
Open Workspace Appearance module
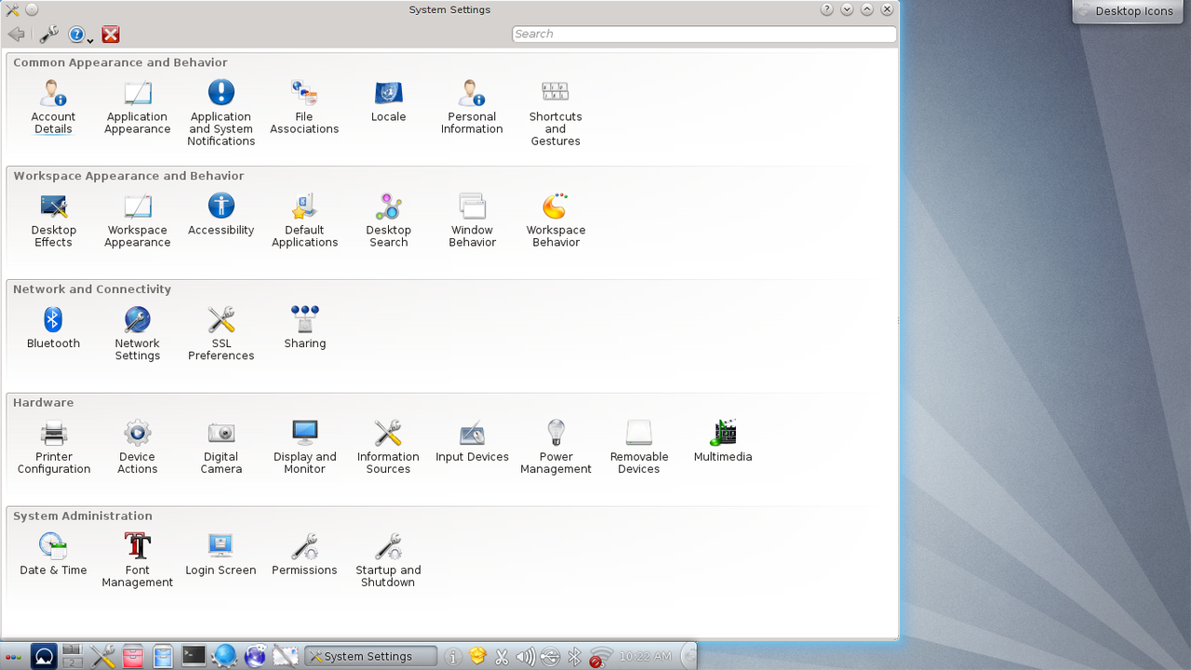(x=137, y=221)
